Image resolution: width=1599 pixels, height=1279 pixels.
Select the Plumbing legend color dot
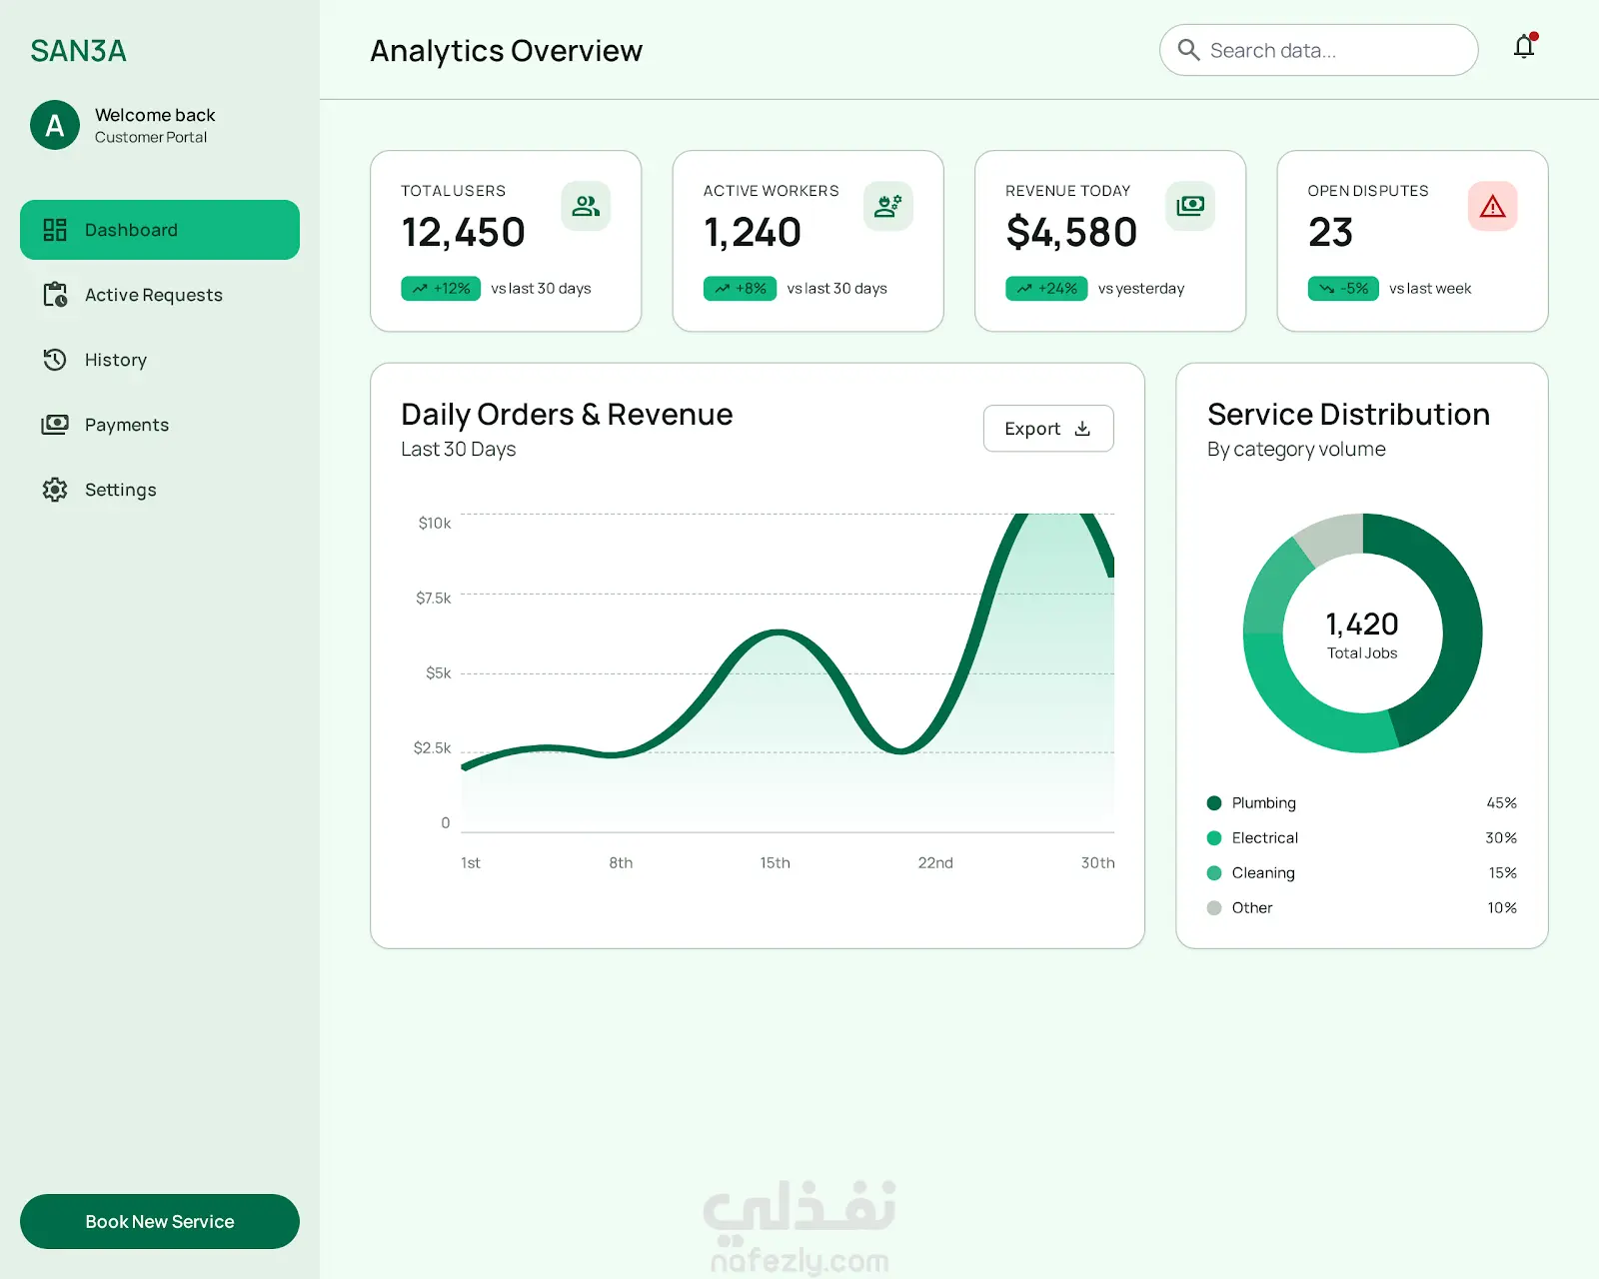coord(1214,803)
